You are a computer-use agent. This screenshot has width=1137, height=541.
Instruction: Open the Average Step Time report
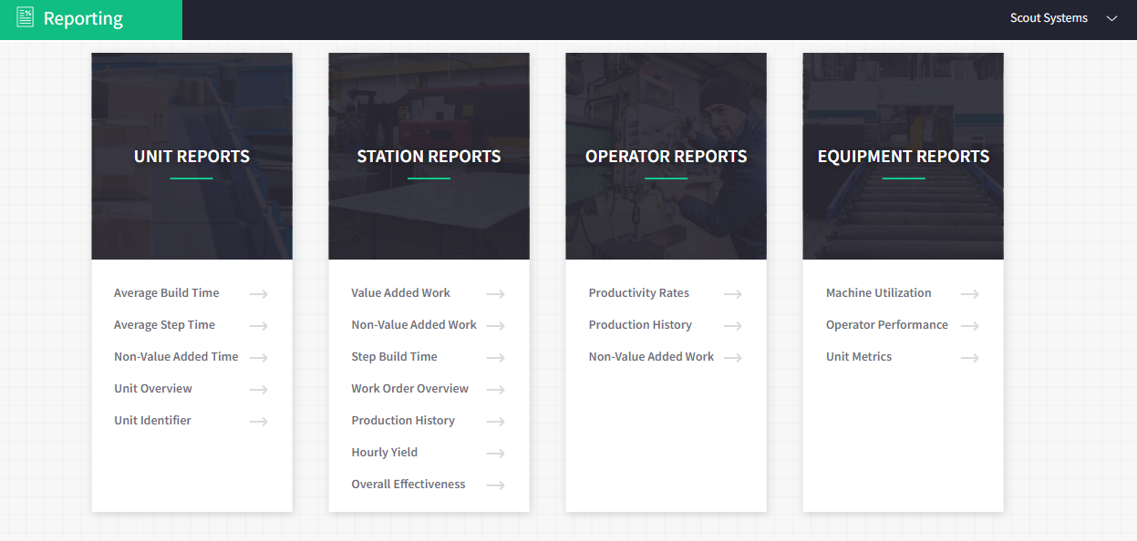[x=164, y=325]
